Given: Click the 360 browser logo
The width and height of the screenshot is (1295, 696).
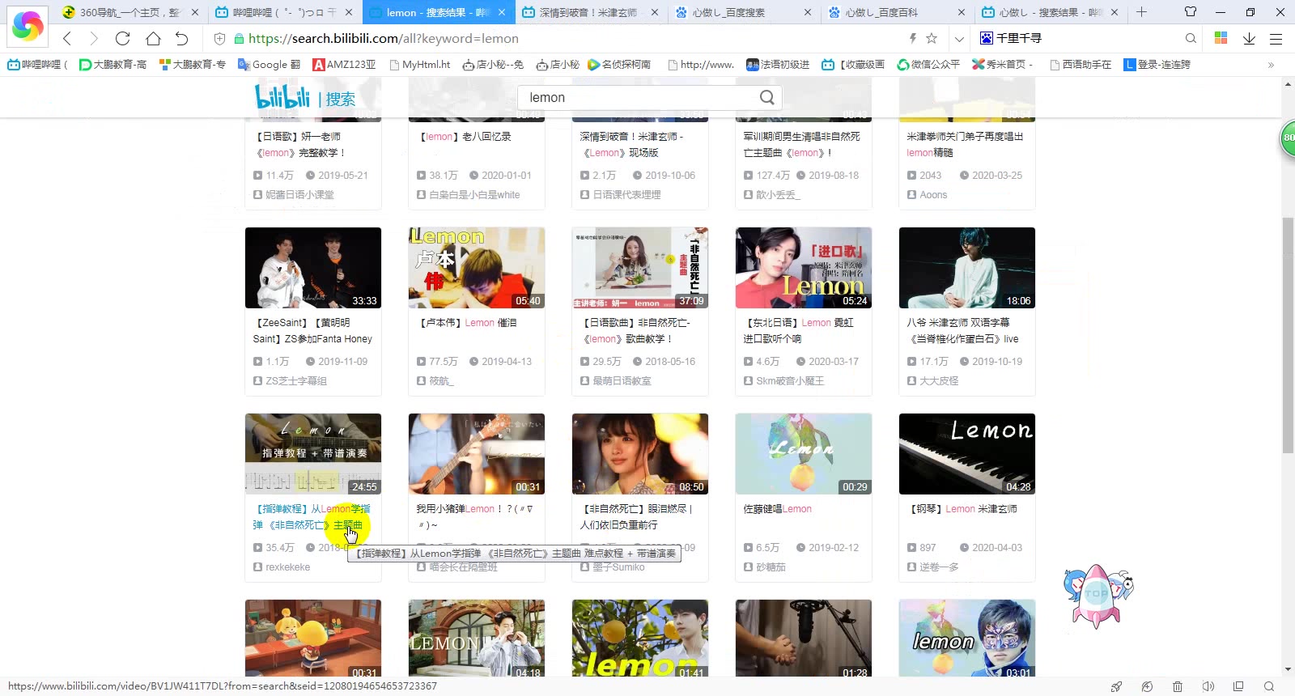Looking at the screenshot, I should pyautogui.click(x=28, y=26).
